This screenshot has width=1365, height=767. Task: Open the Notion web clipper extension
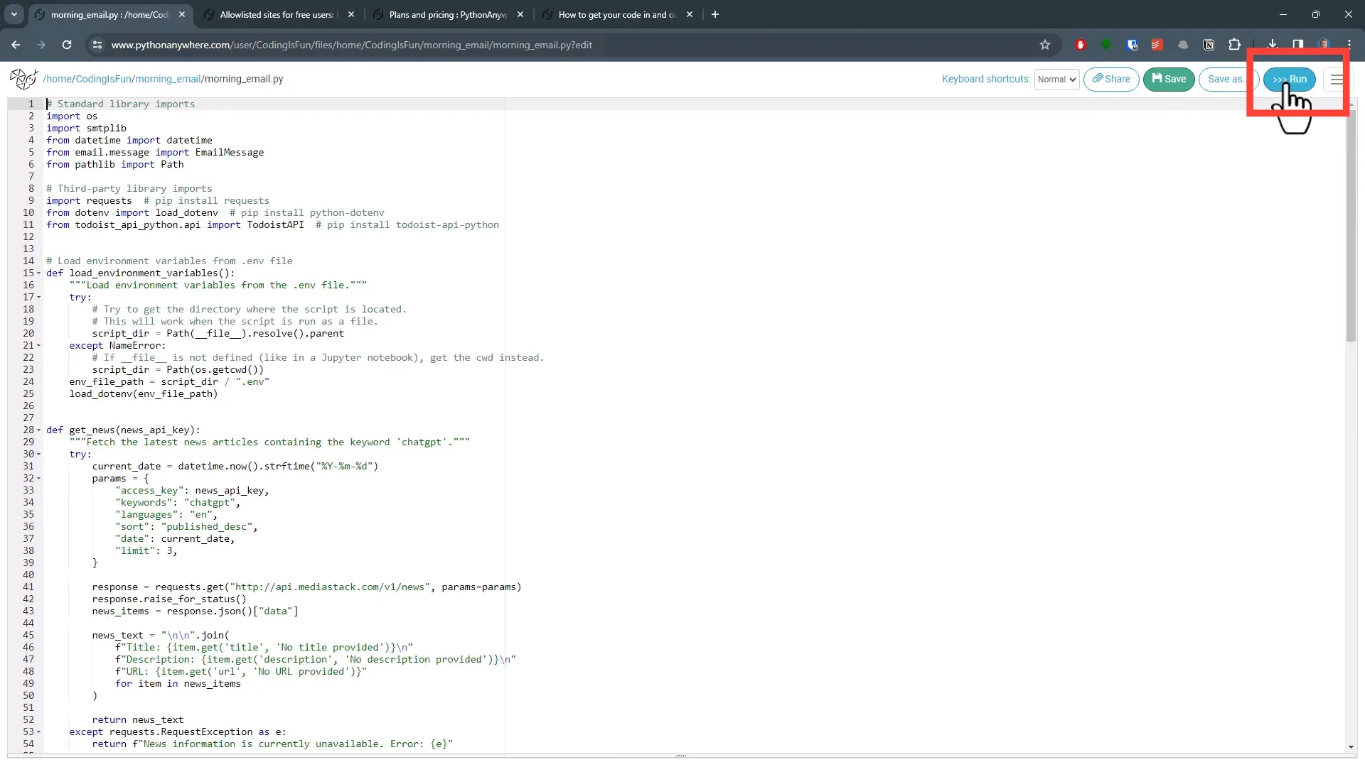[1209, 45]
